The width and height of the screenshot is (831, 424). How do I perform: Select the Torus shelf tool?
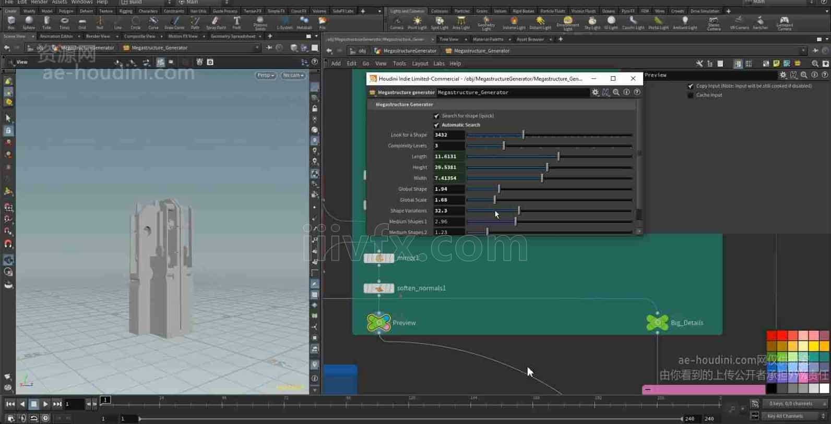[64, 22]
